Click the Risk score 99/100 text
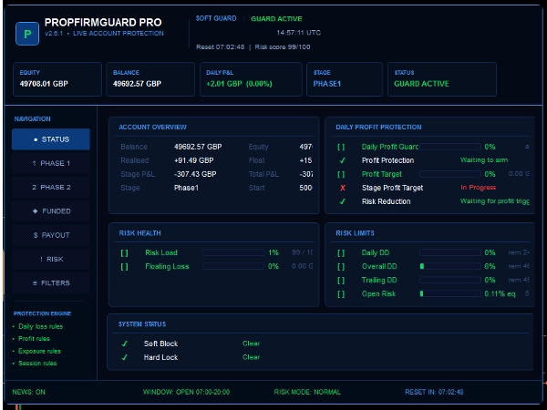Viewport: 547px width, 410px height. click(x=283, y=47)
